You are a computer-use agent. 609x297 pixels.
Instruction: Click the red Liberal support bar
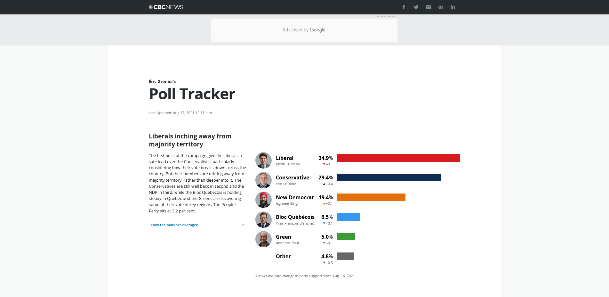point(398,158)
